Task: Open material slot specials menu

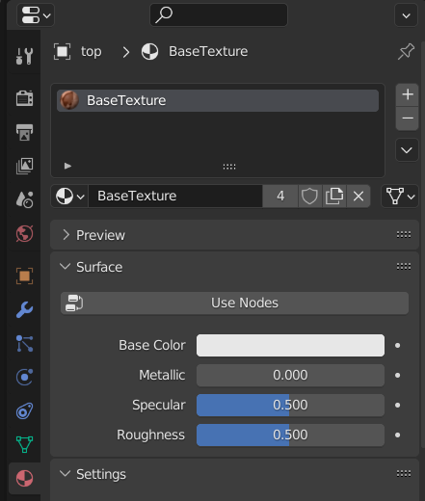Action: (407, 150)
